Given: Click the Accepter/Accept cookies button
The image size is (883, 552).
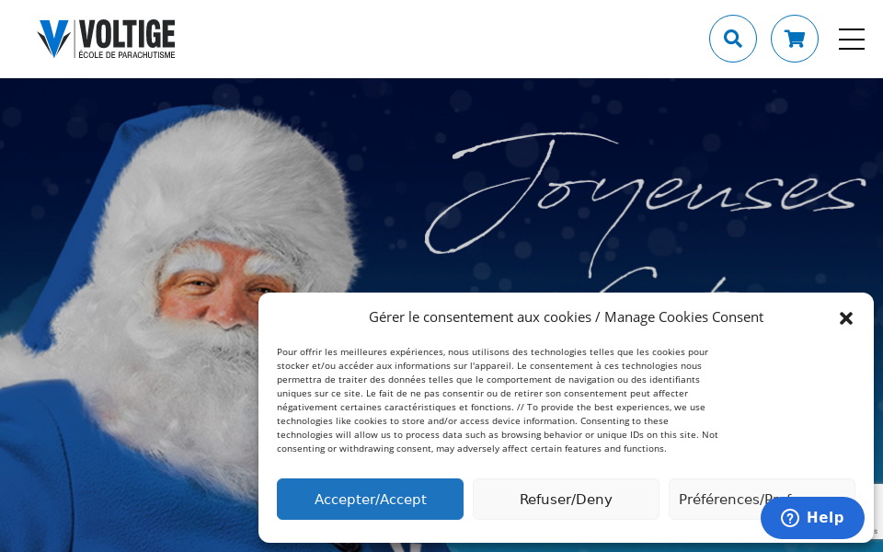Looking at the screenshot, I should point(370,499).
